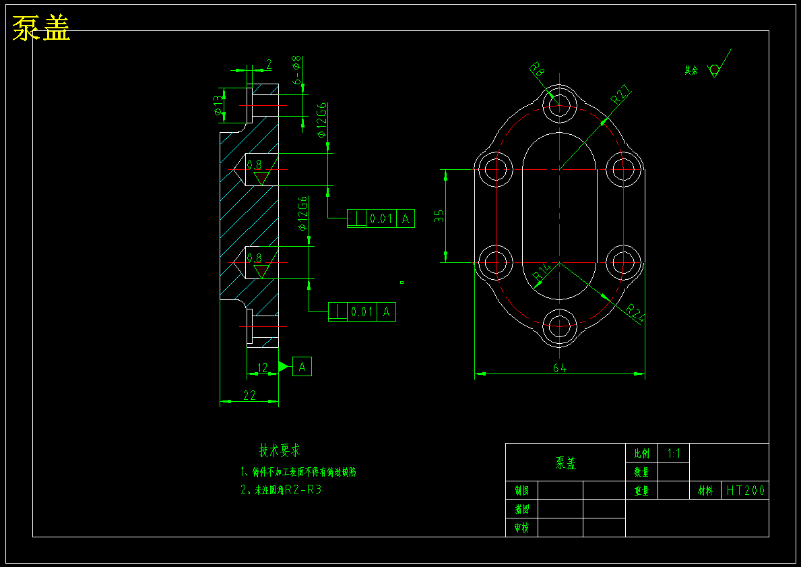801x567 pixels.
Task: Click the 重量 label in the title block
Action: (641, 491)
